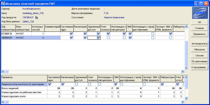Click the Активировать button
The width and height of the screenshot is (210, 105).
(199, 44)
